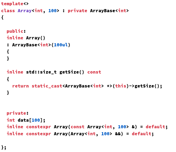This screenshot has height=152, width=176.
Task: Click the '100ul' literal in constructor initializer
Action: click(x=61, y=45)
